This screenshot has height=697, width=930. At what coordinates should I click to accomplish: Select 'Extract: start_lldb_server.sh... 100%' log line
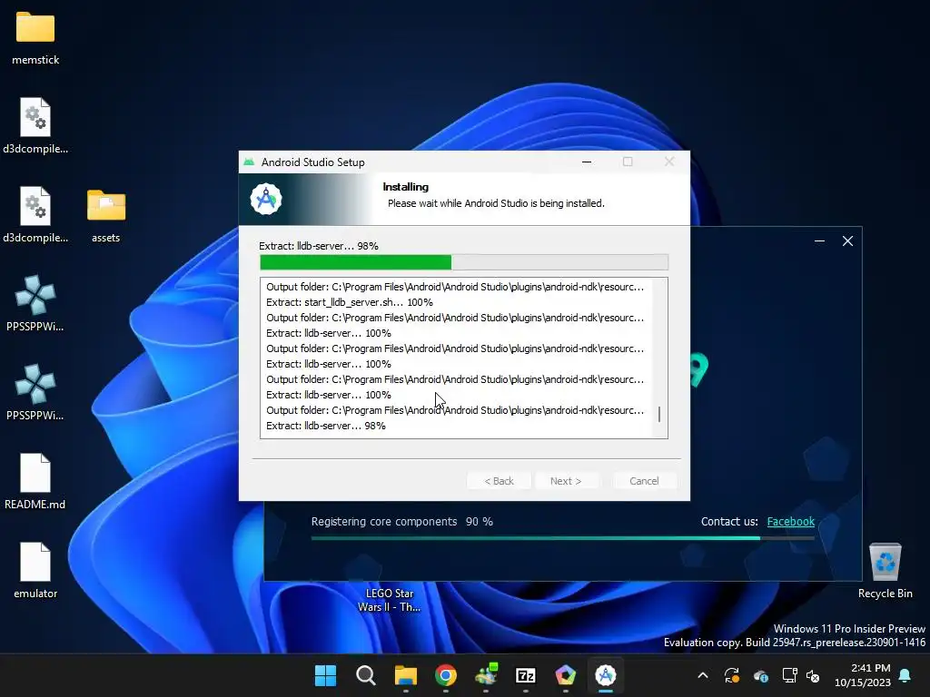[350, 302]
